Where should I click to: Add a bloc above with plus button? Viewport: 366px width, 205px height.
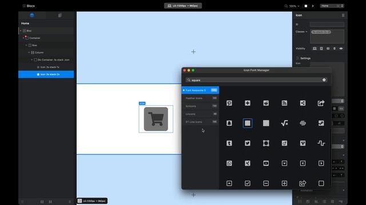pyautogui.click(x=193, y=52)
